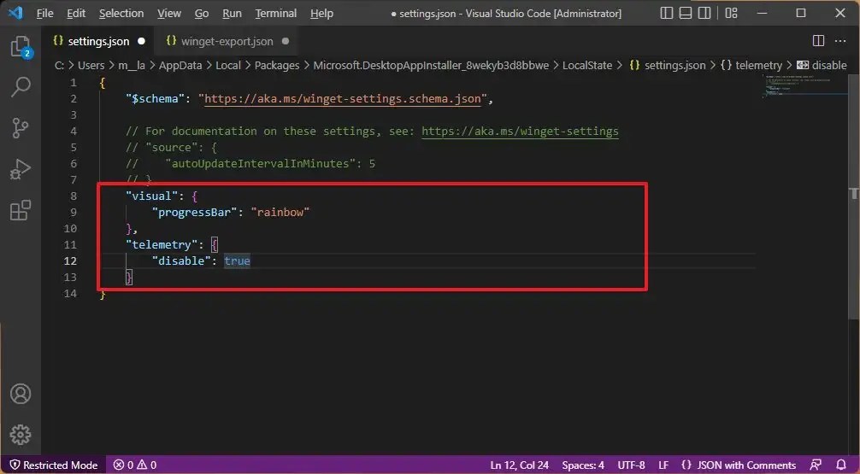This screenshot has height=474, width=860.
Task: Open the Explorer view in activity bar
Action: (x=21, y=47)
